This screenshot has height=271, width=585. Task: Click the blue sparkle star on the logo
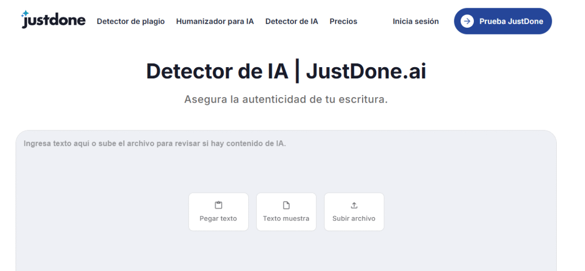pyautogui.click(x=25, y=14)
